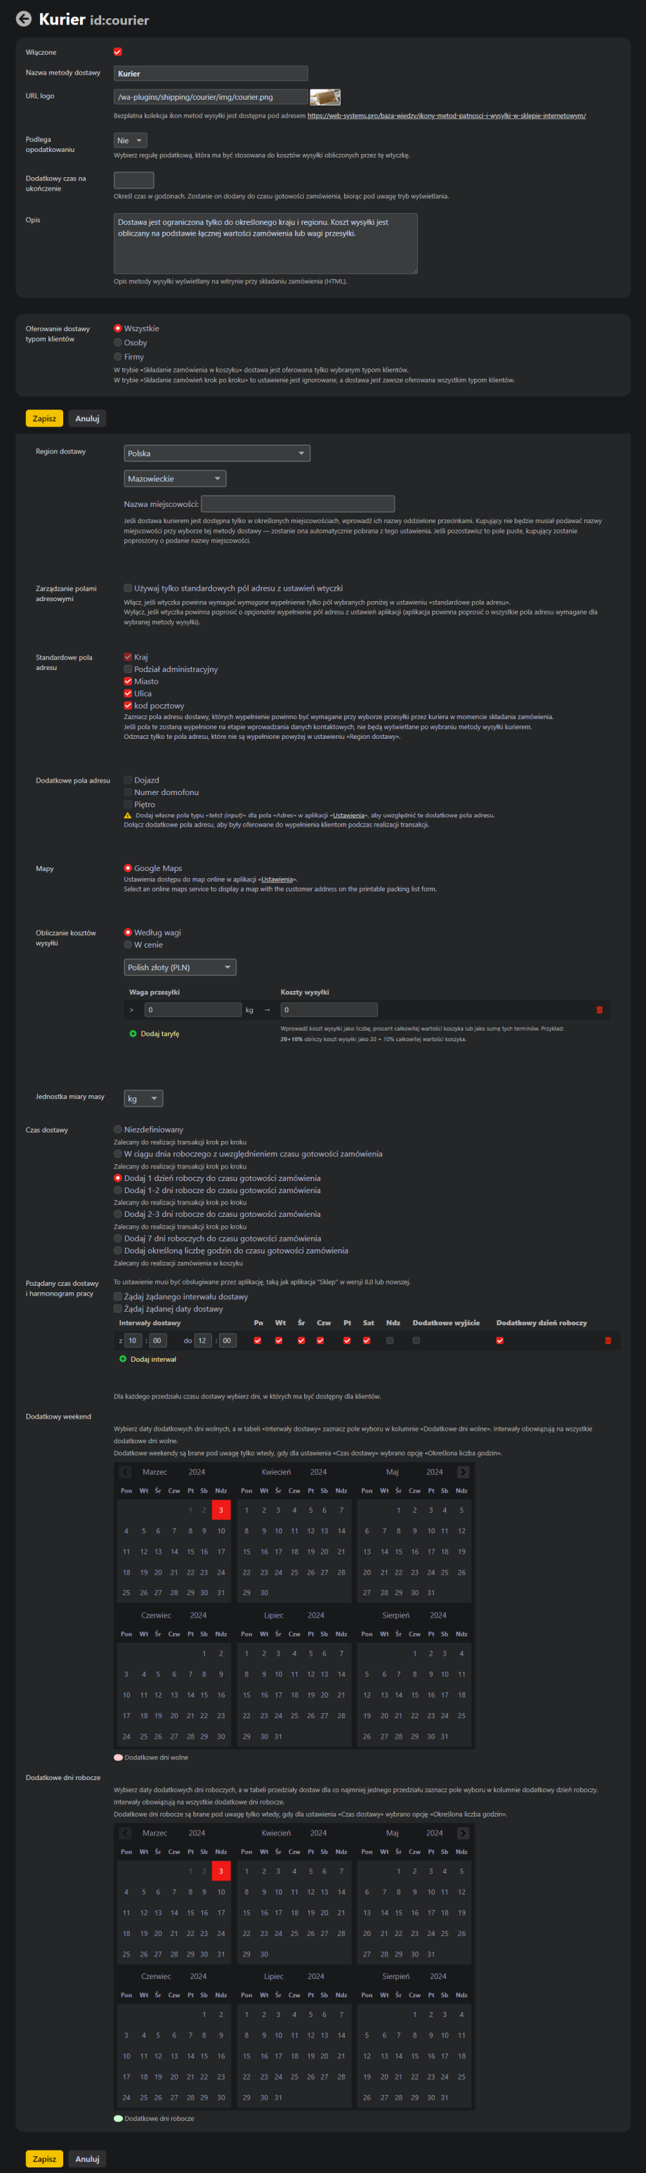Toggle the Włączone checkbox
This screenshot has width=646, height=2173.
pyautogui.click(x=118, y=52)
